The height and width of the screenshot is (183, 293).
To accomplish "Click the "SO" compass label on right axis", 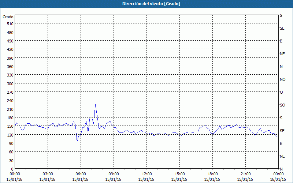I will 282,105.
